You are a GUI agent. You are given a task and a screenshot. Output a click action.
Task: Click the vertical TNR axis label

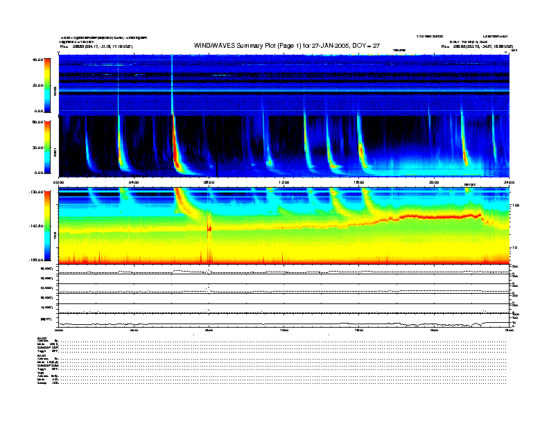(55, 236)
